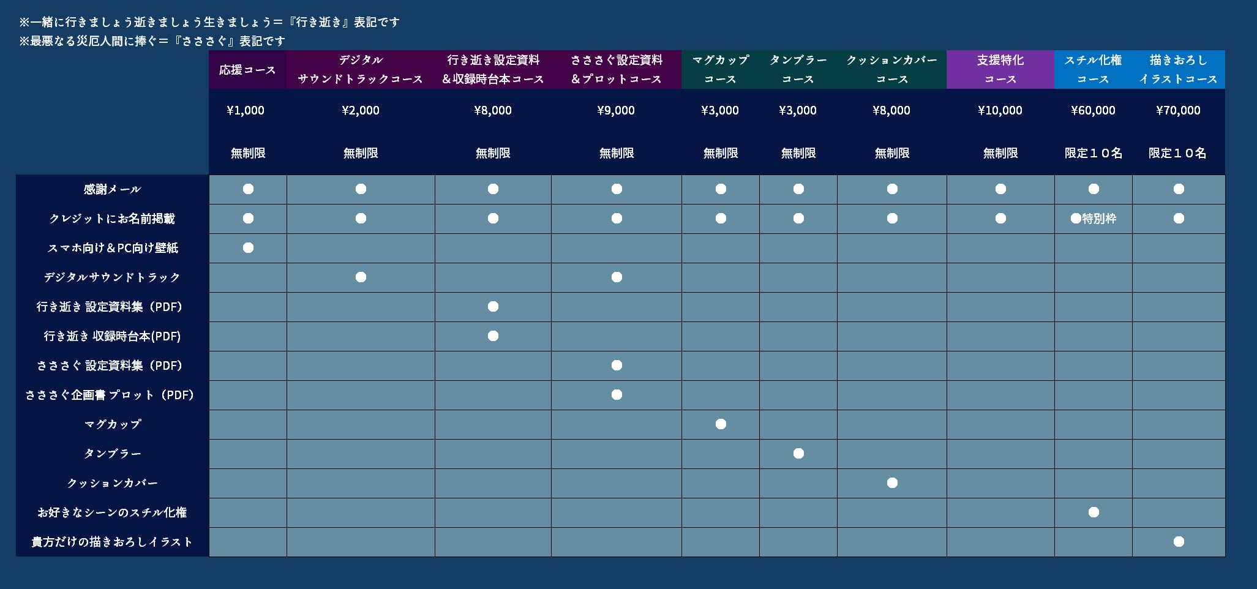This screenshot has width=1257, height=589.
Task: Select the dot in さささぐ企画書プロット（PDF） row
Action: click(617, 395)
